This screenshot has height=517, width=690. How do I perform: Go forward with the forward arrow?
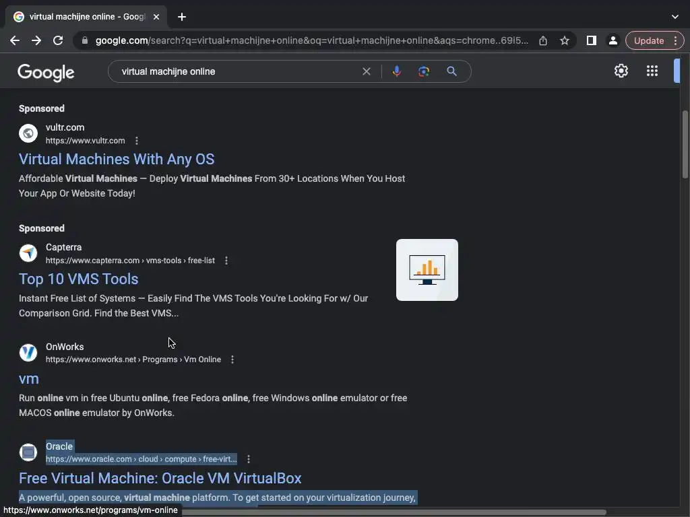[x=36, y=40]
